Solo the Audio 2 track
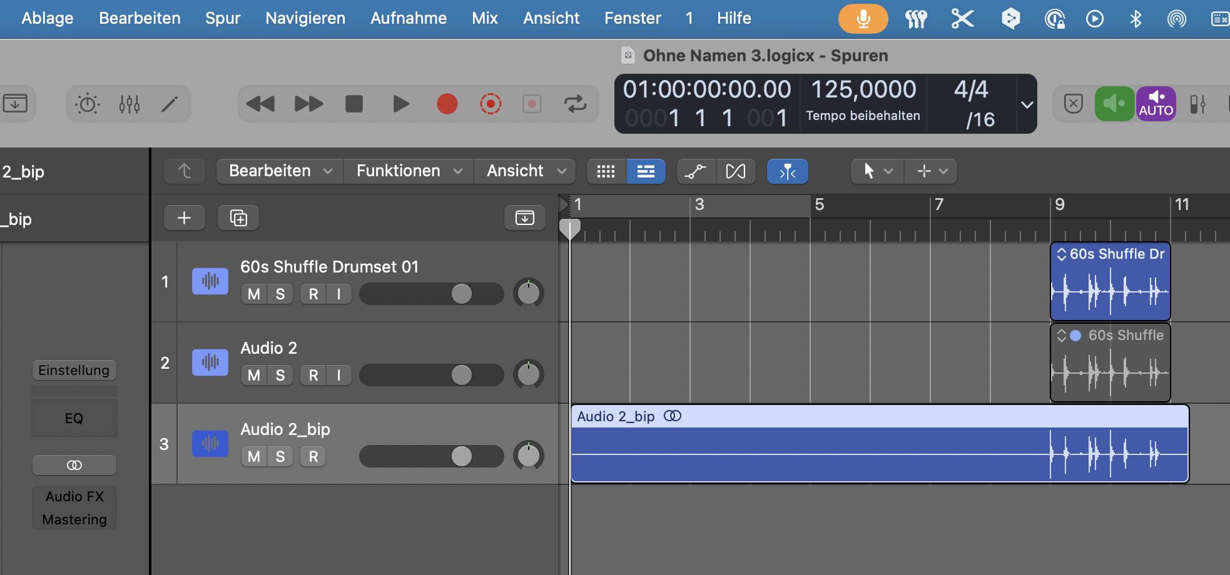 [x=280, y=376]
